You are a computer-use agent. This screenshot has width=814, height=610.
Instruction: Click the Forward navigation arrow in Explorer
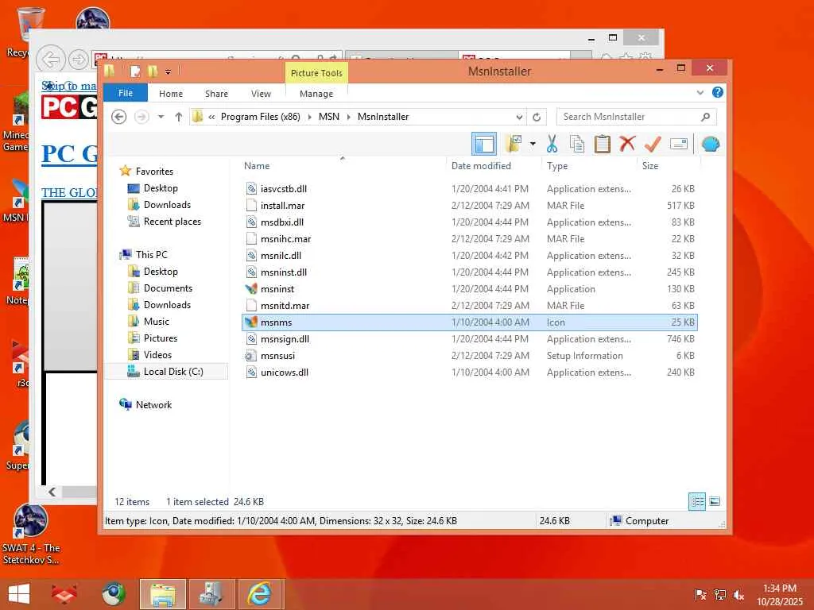click(x=141, y=117)
